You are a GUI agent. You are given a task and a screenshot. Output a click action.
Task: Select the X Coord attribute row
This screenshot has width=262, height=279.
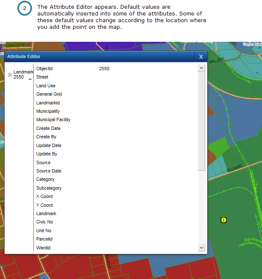(x=44, y=196)
